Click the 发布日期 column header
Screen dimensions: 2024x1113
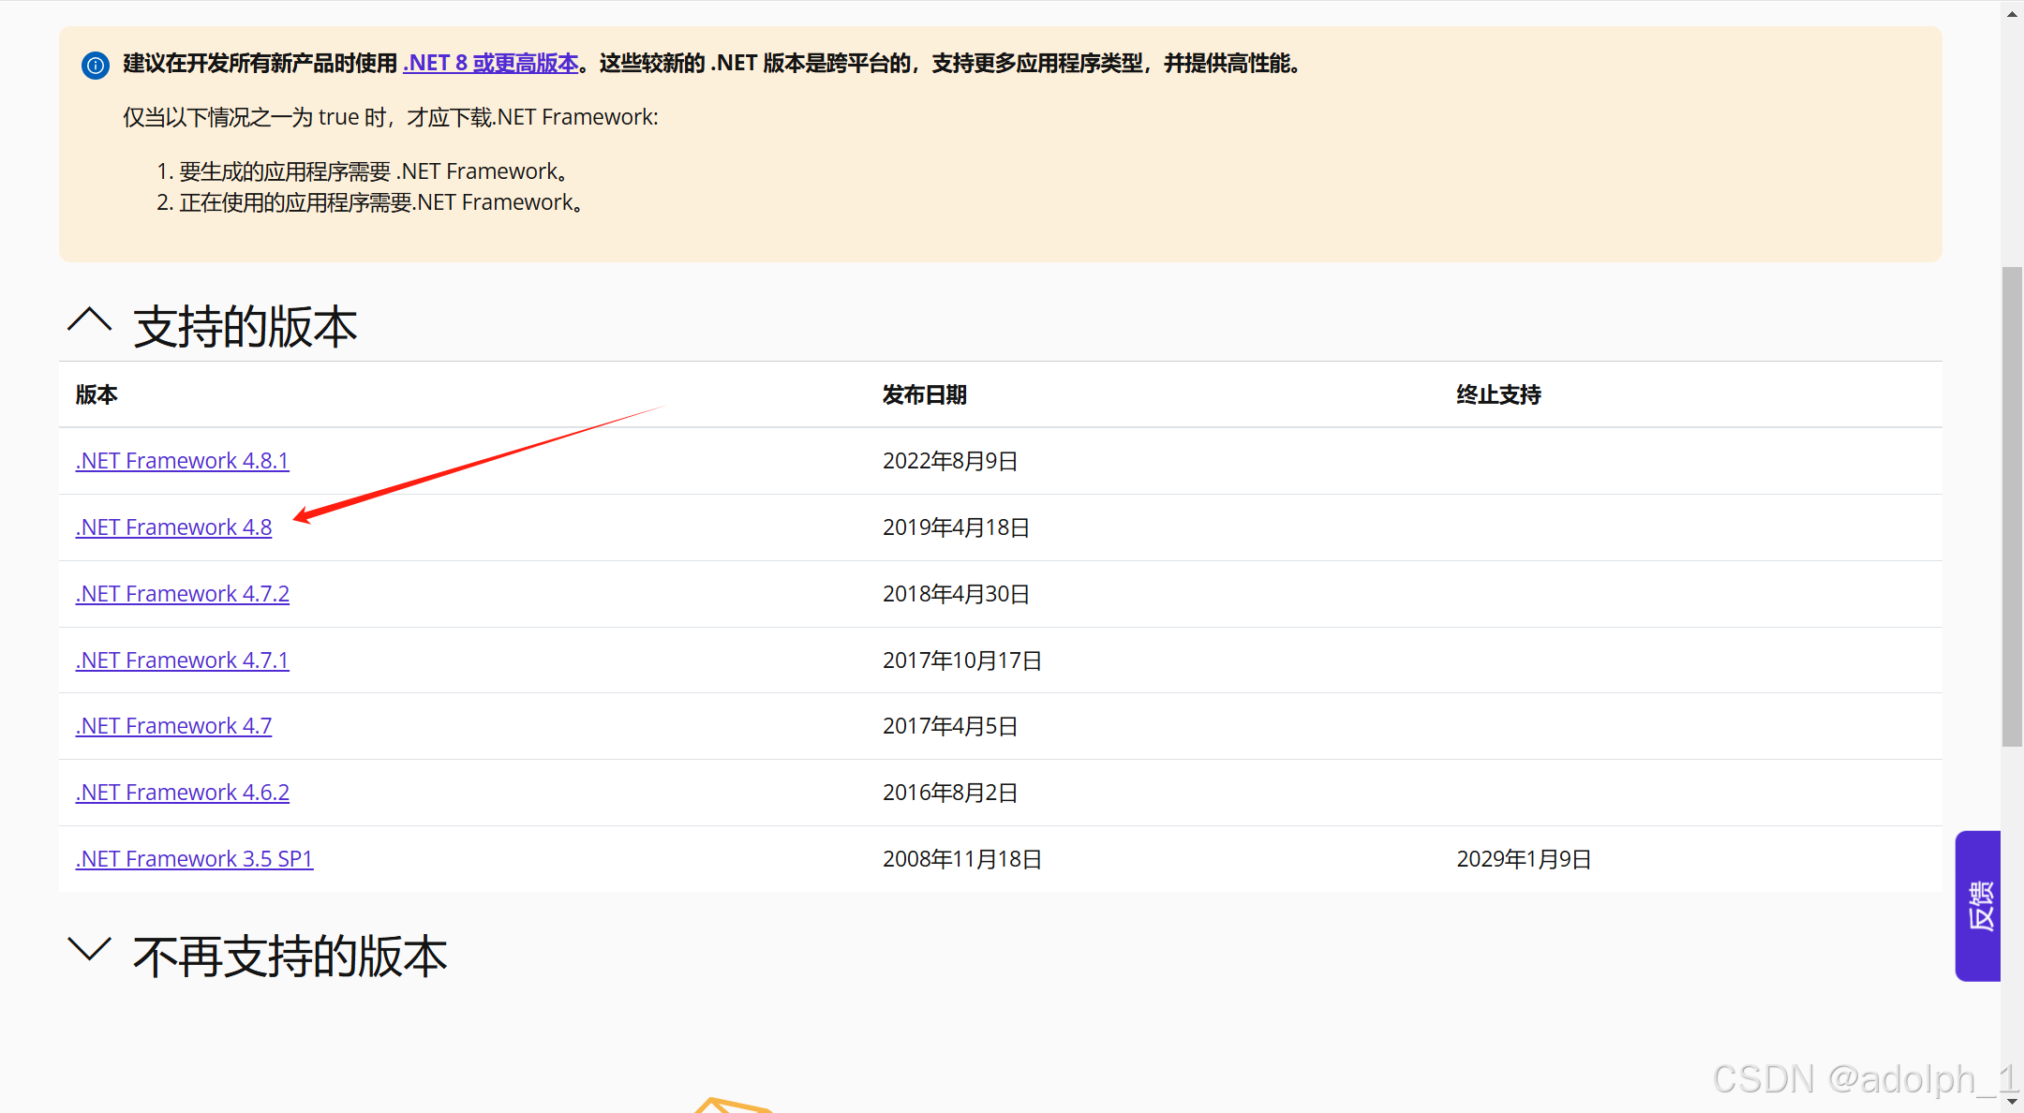click(x=924, y=395)
